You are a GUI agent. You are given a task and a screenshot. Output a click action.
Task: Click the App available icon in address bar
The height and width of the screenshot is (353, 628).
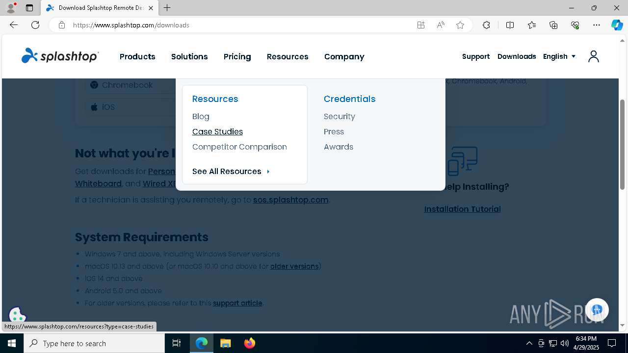click(x=421, y=25)
